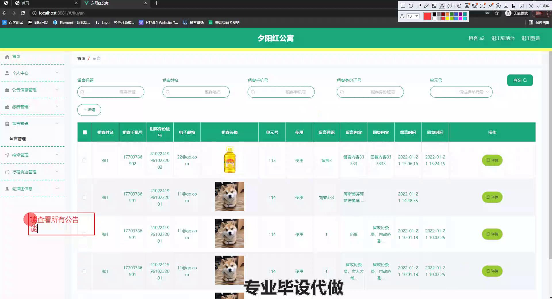552x299 pixels.
Task: Select the ellipse annotation tool
Action: pos(411,6)
